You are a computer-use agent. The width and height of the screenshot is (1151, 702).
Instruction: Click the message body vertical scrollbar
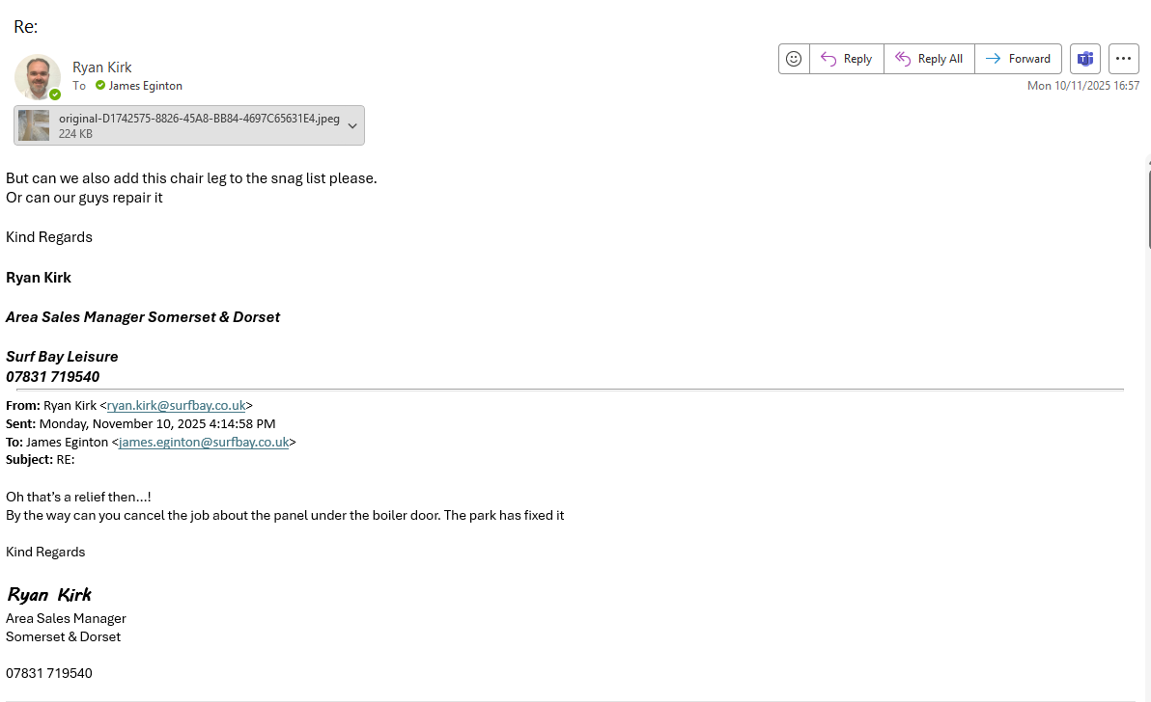coord(1147,207)
